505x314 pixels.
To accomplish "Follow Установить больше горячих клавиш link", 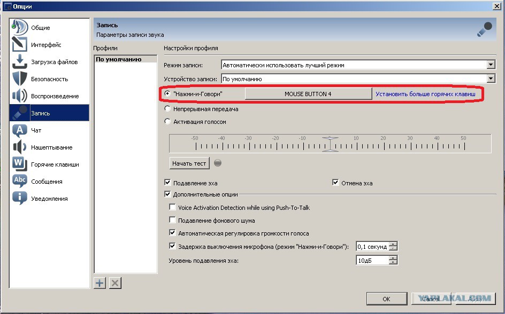I will pyautogui.click(x=425, y=94).
